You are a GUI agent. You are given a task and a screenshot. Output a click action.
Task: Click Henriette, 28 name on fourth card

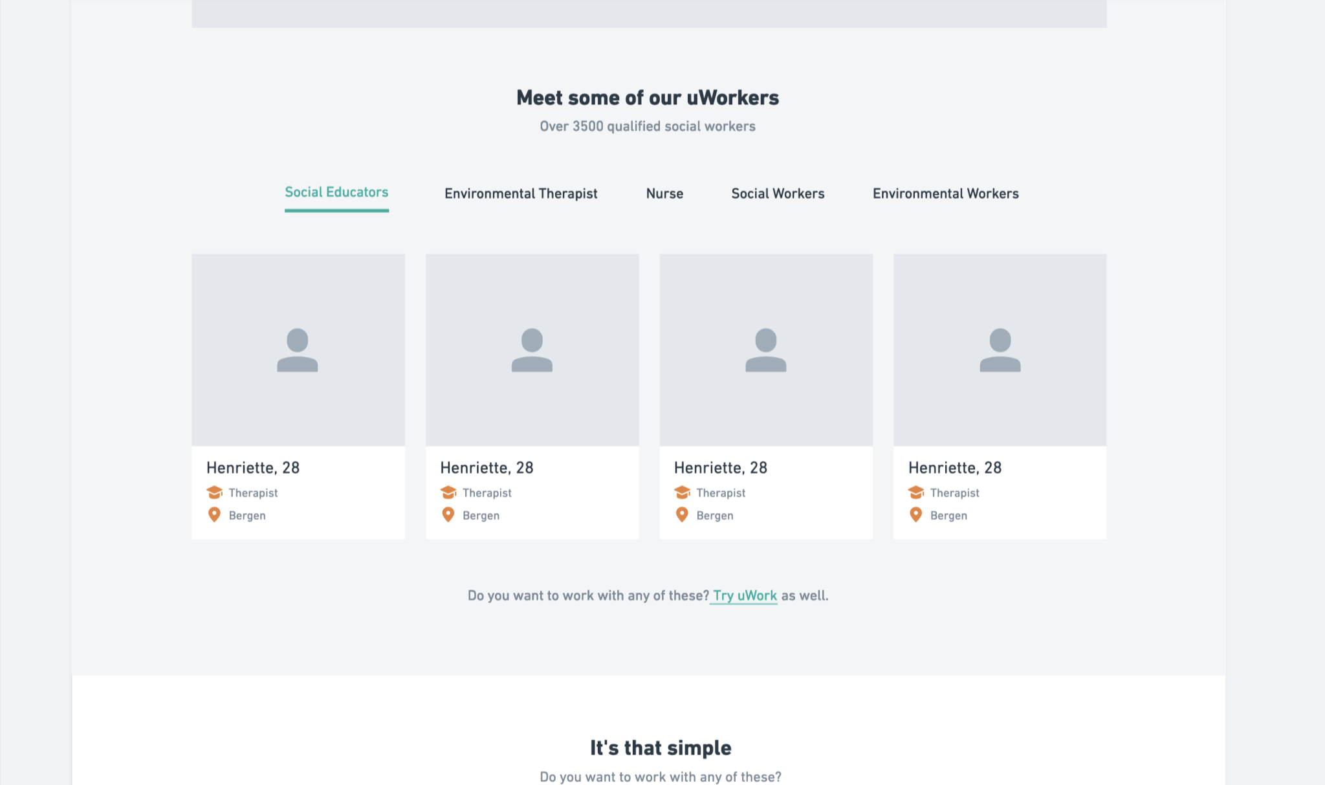tap(955, 468)
